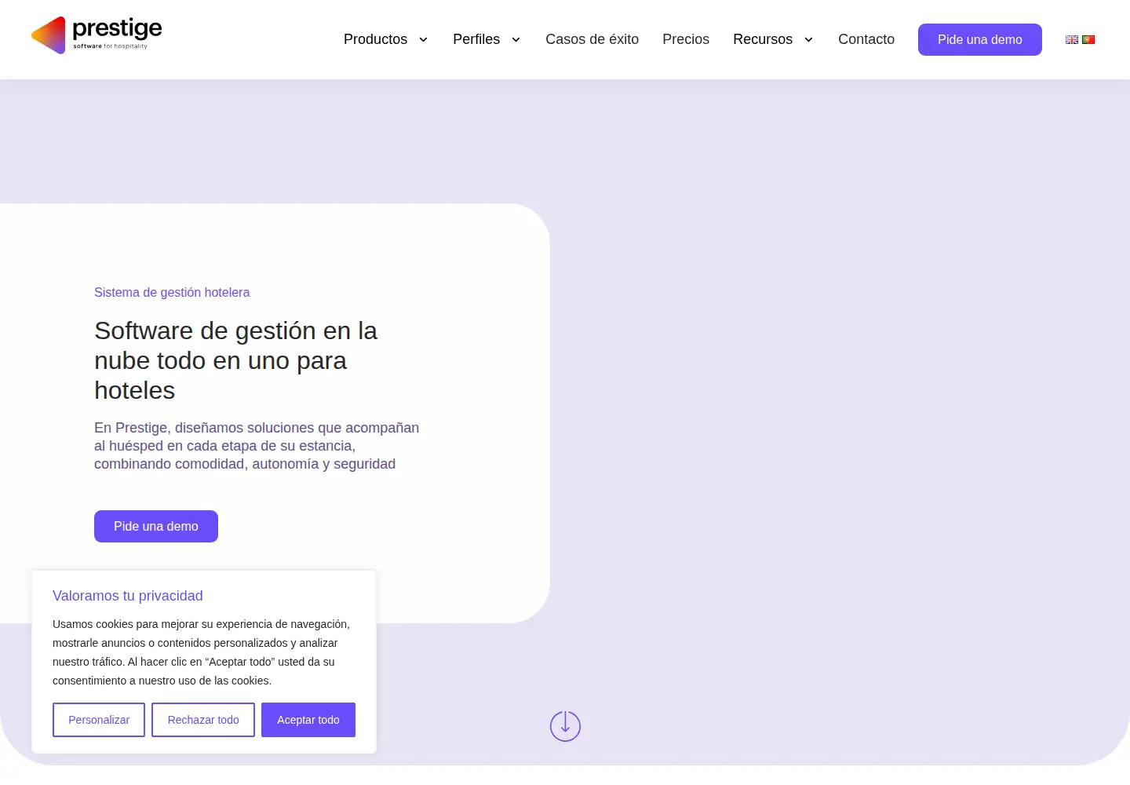Image resolution: width=1130 pixels, height=785 pixels.
Task: Click Personalizar in the cookie banner
Action: click(x=99, y=720)
